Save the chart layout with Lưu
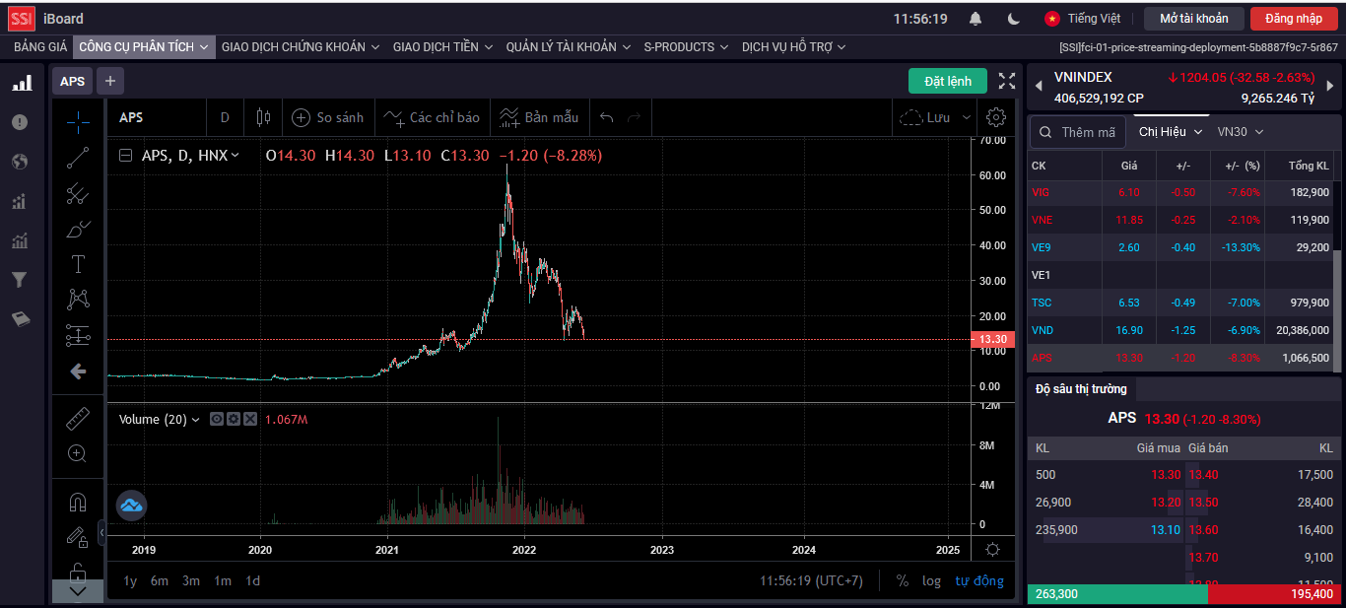 [x=925, y=117]
